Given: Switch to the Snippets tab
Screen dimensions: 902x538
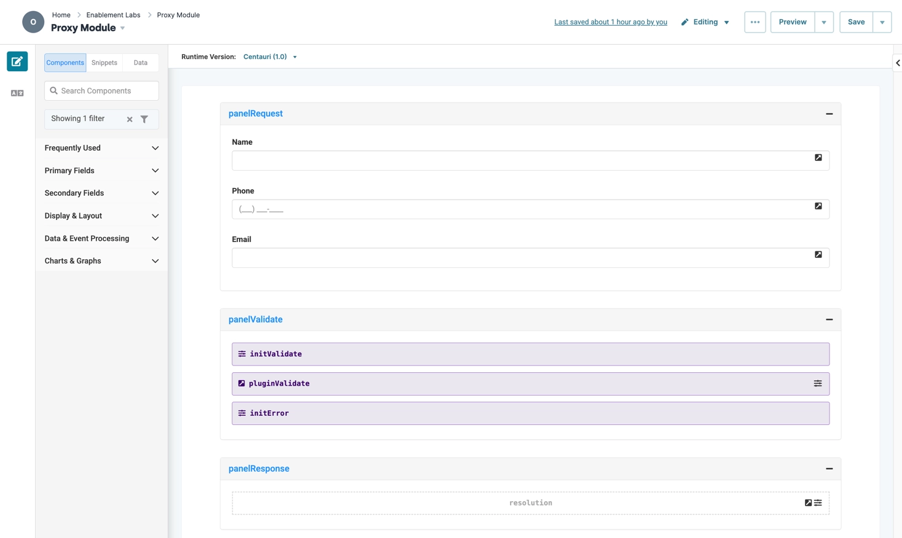Looking at the screenshot, I should coord(104,62).
